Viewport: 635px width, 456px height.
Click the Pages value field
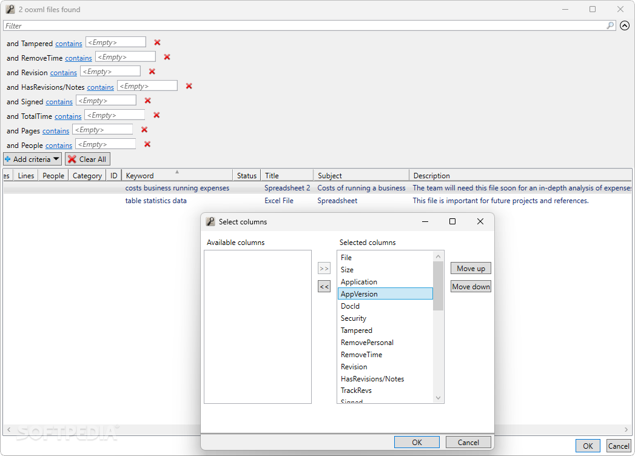click(102, 130)
